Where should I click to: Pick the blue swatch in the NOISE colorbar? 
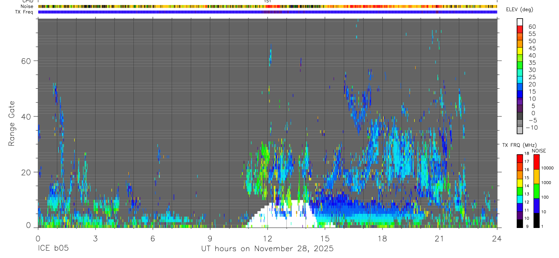click(x=536, y=205)
